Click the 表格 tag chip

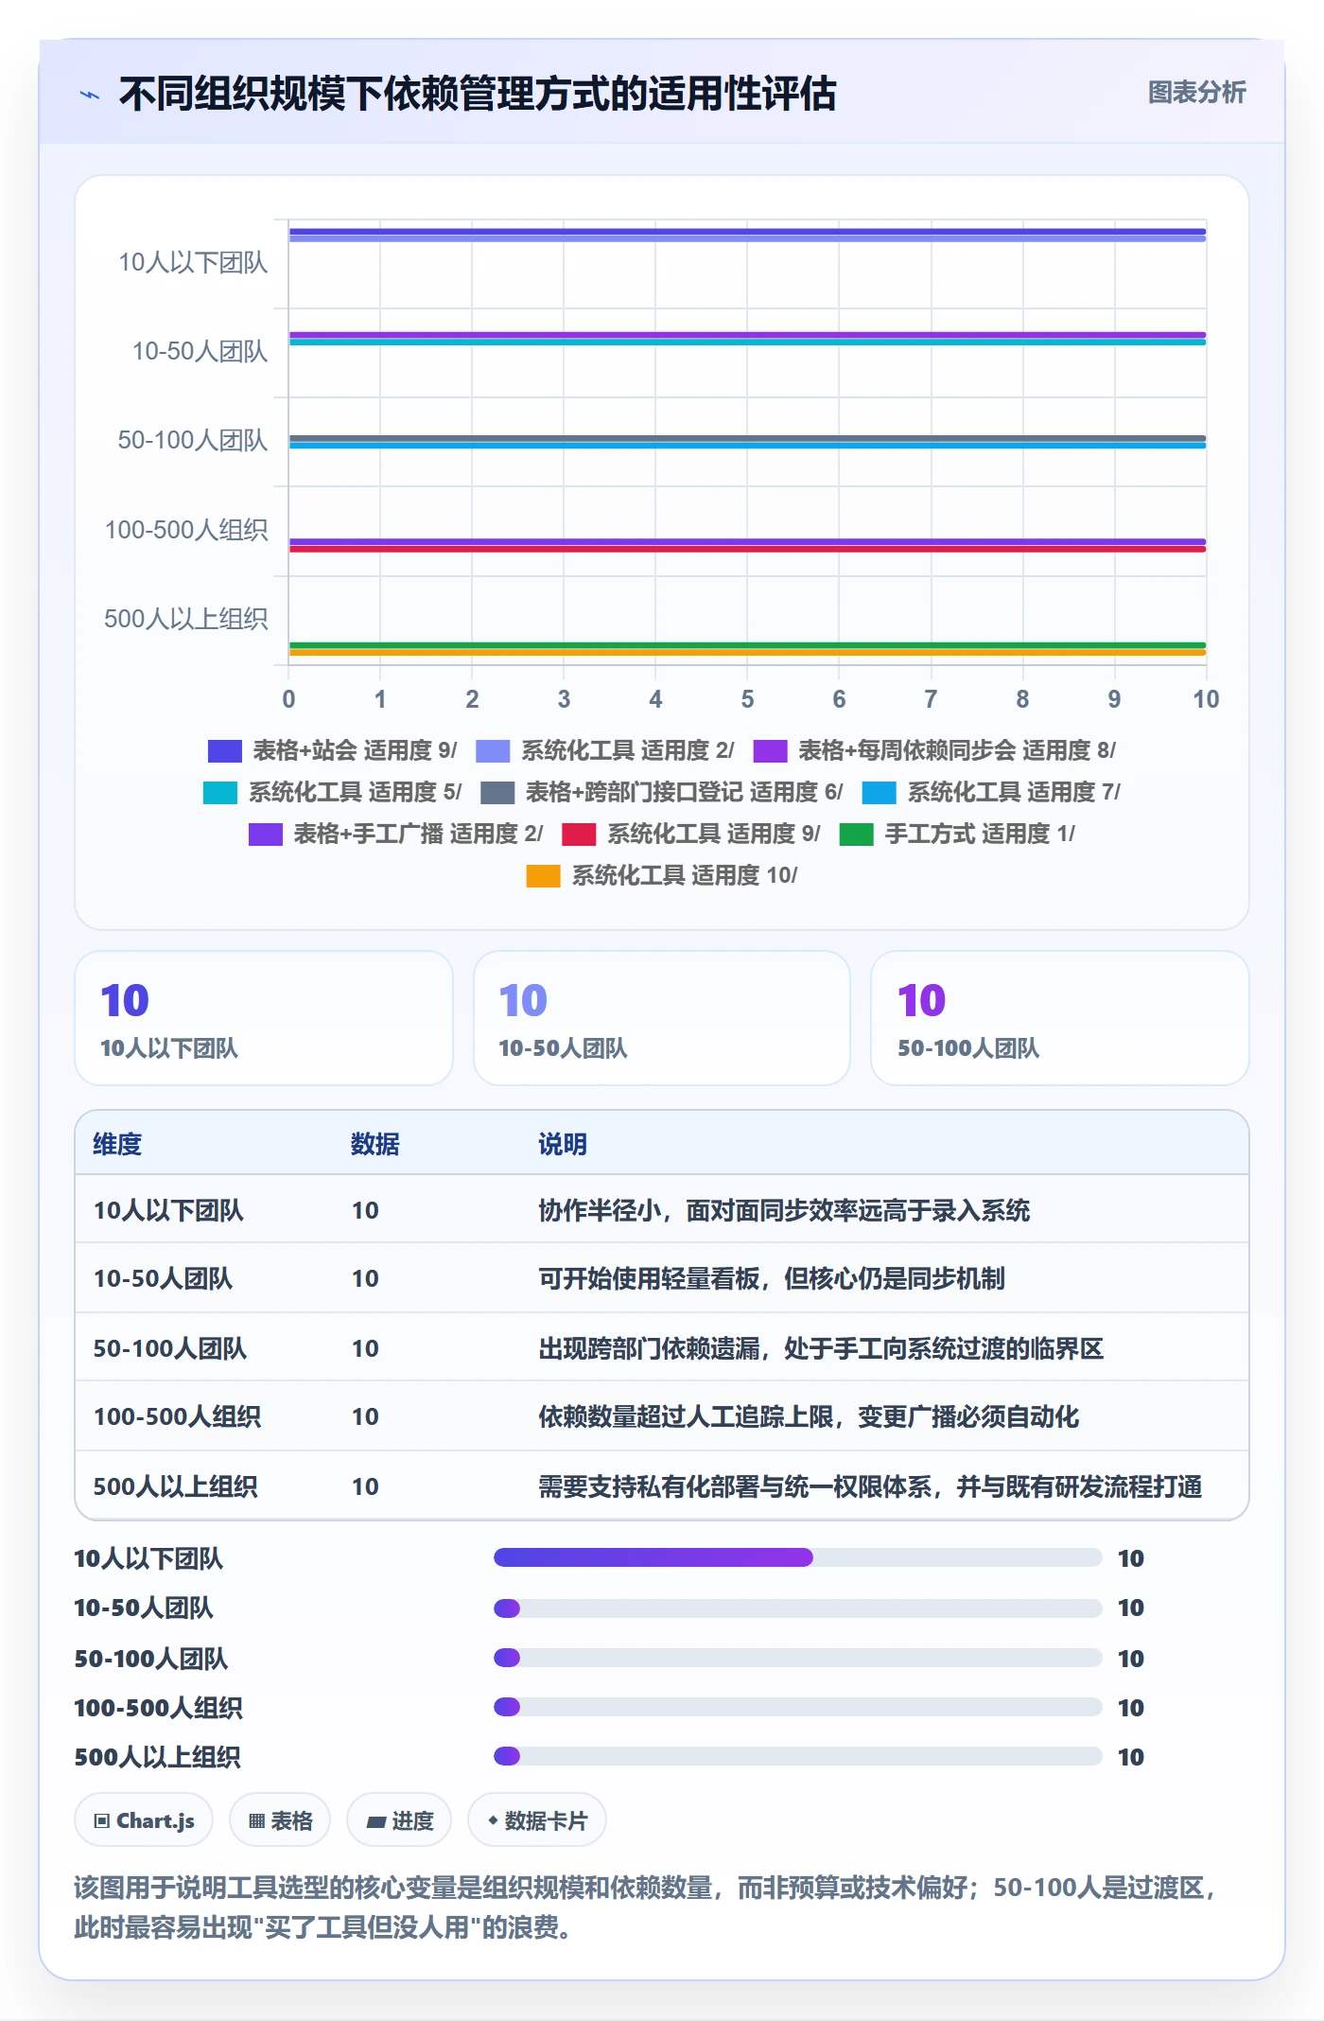[x=280, y=1820]
